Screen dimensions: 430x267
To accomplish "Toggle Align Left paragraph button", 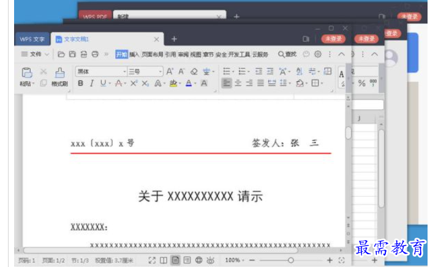I will 227,83.
